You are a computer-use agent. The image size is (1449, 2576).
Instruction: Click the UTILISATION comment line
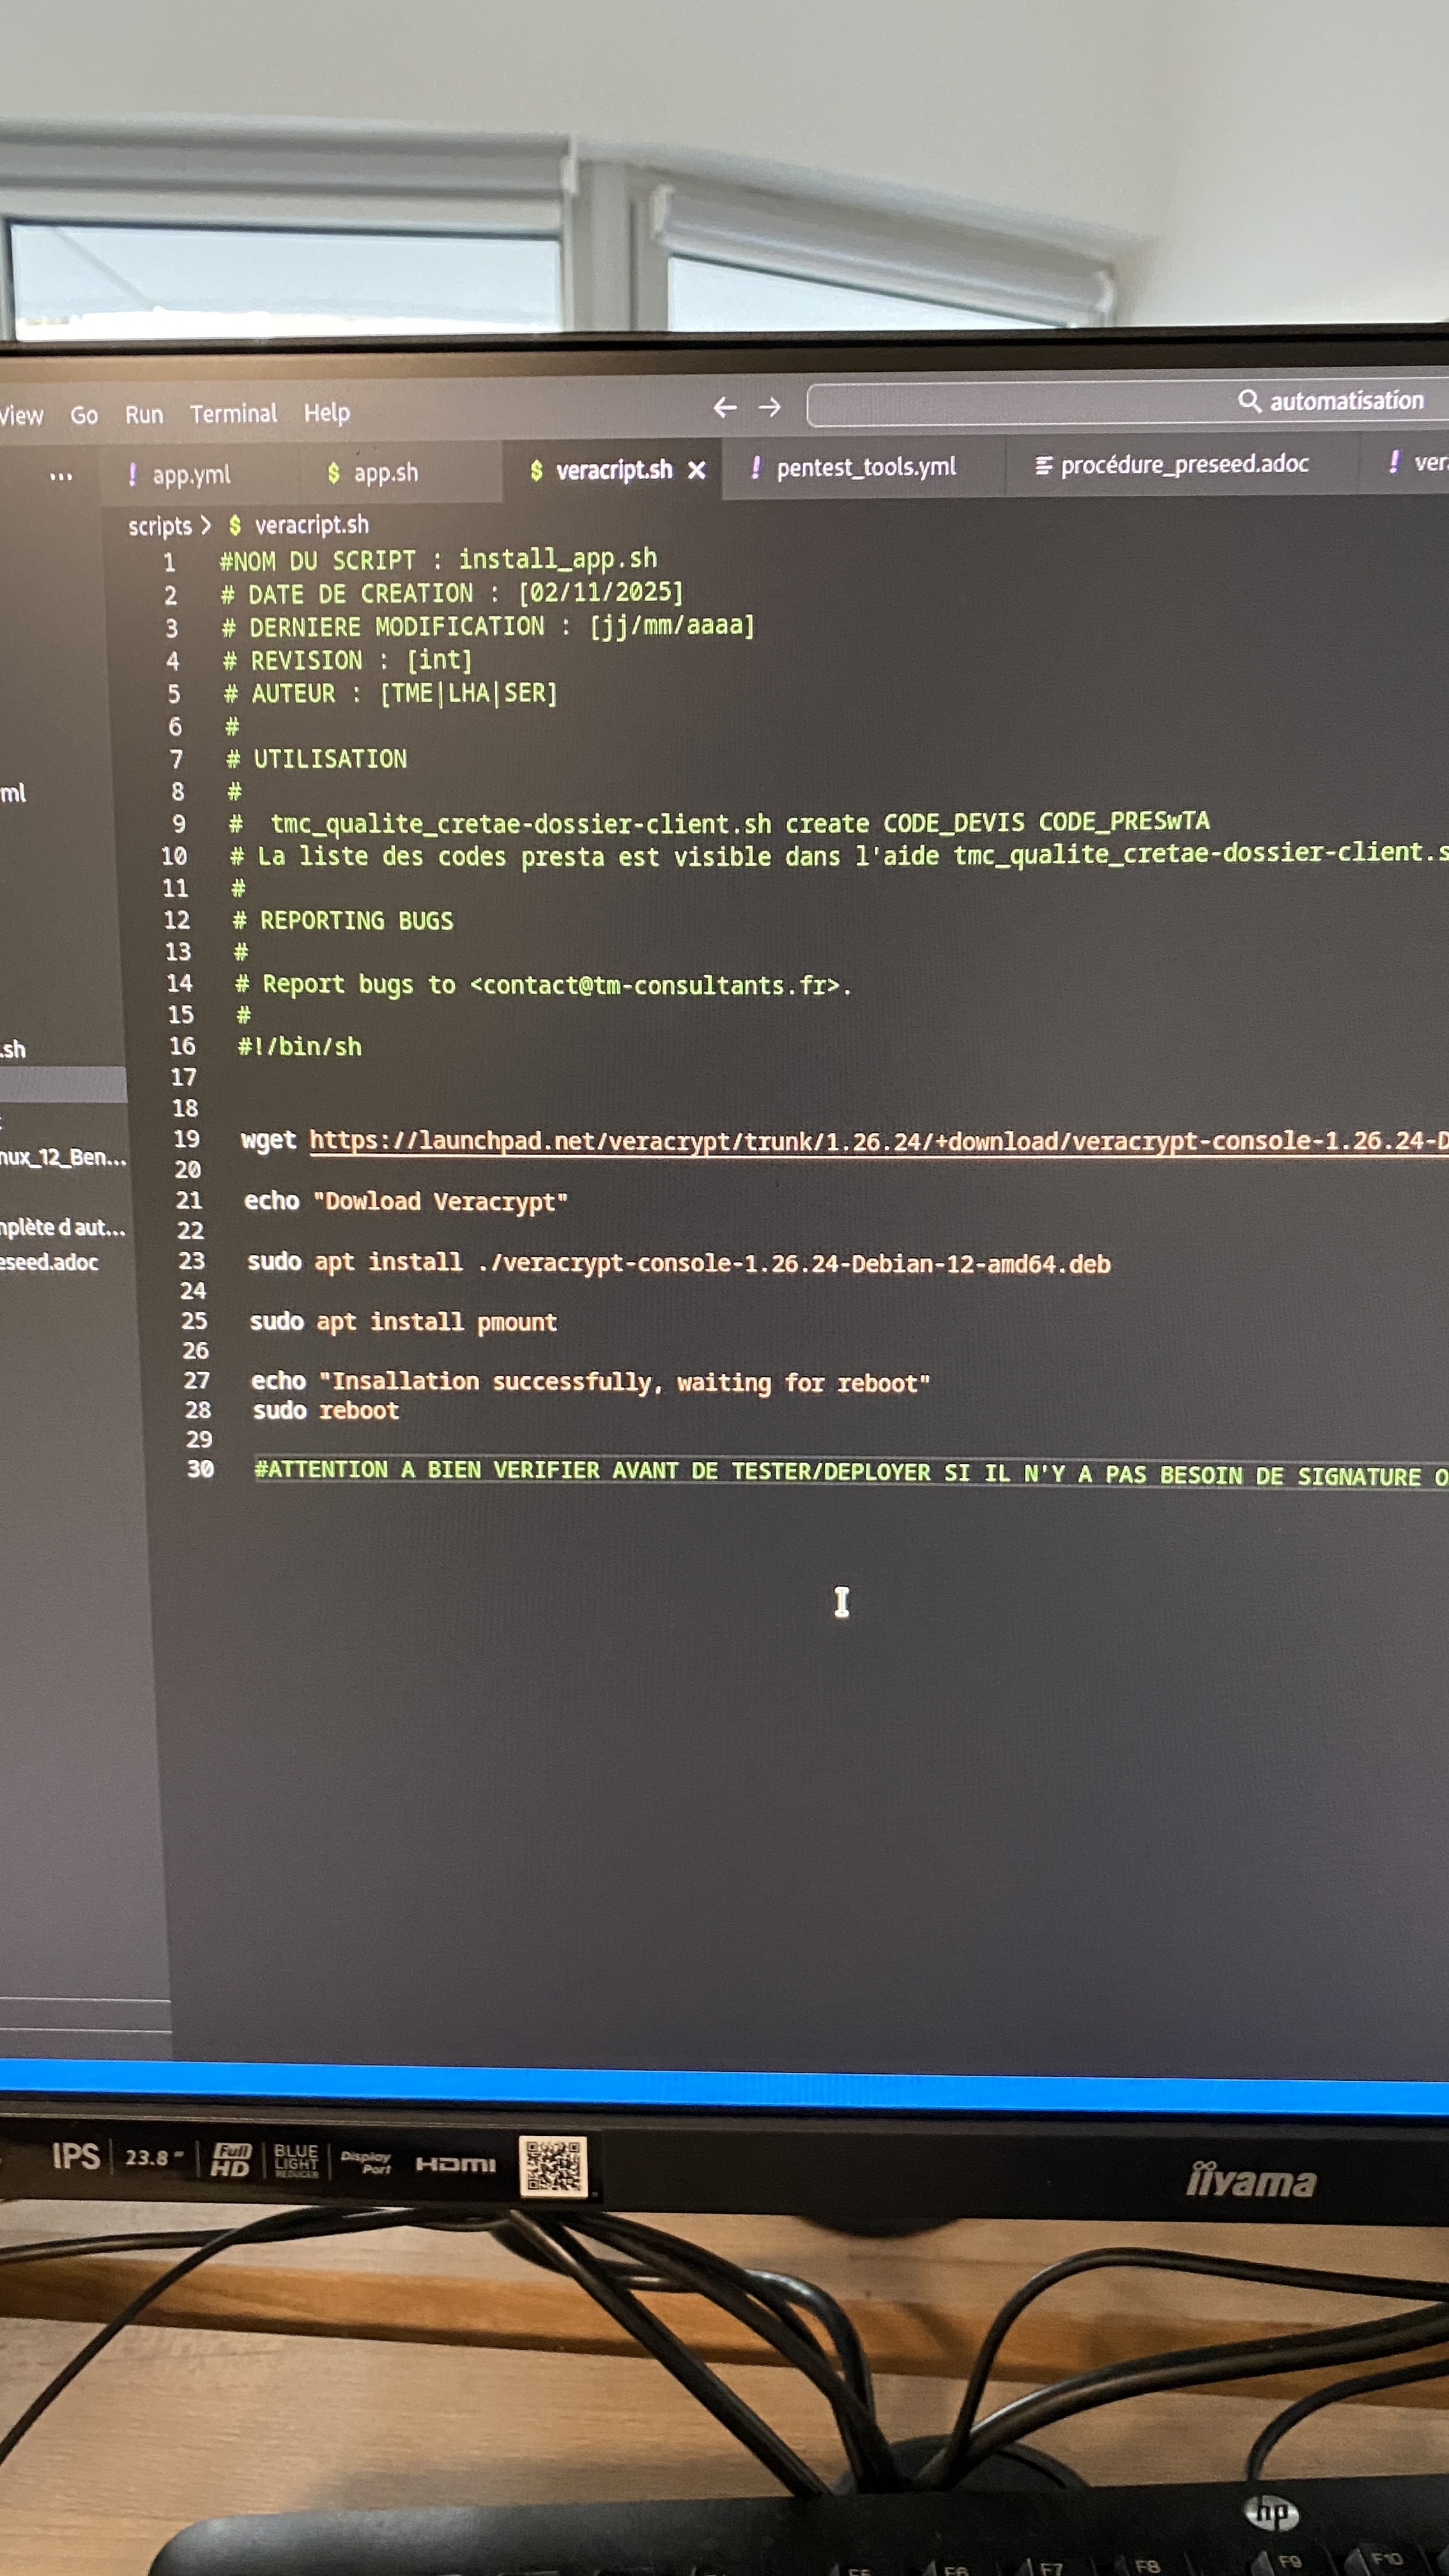pos(316,759)
